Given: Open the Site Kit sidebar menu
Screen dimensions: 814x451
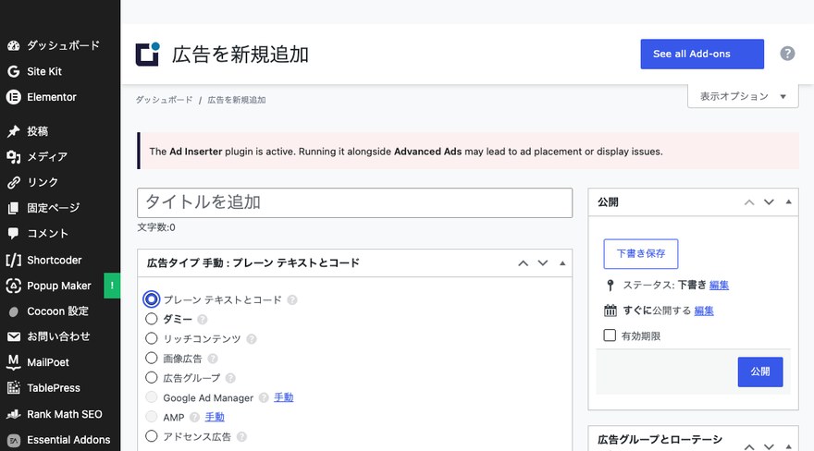Looking at the screenshot, I should click(60, 71).
